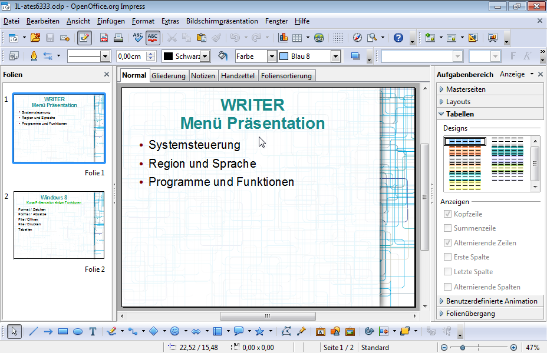
Task: Open the Blau 8 fill color dropdown
Action: [335, 56]
